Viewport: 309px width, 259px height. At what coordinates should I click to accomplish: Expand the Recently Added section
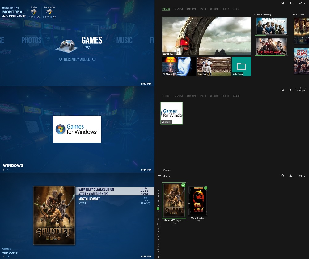[x=77, y=59]
